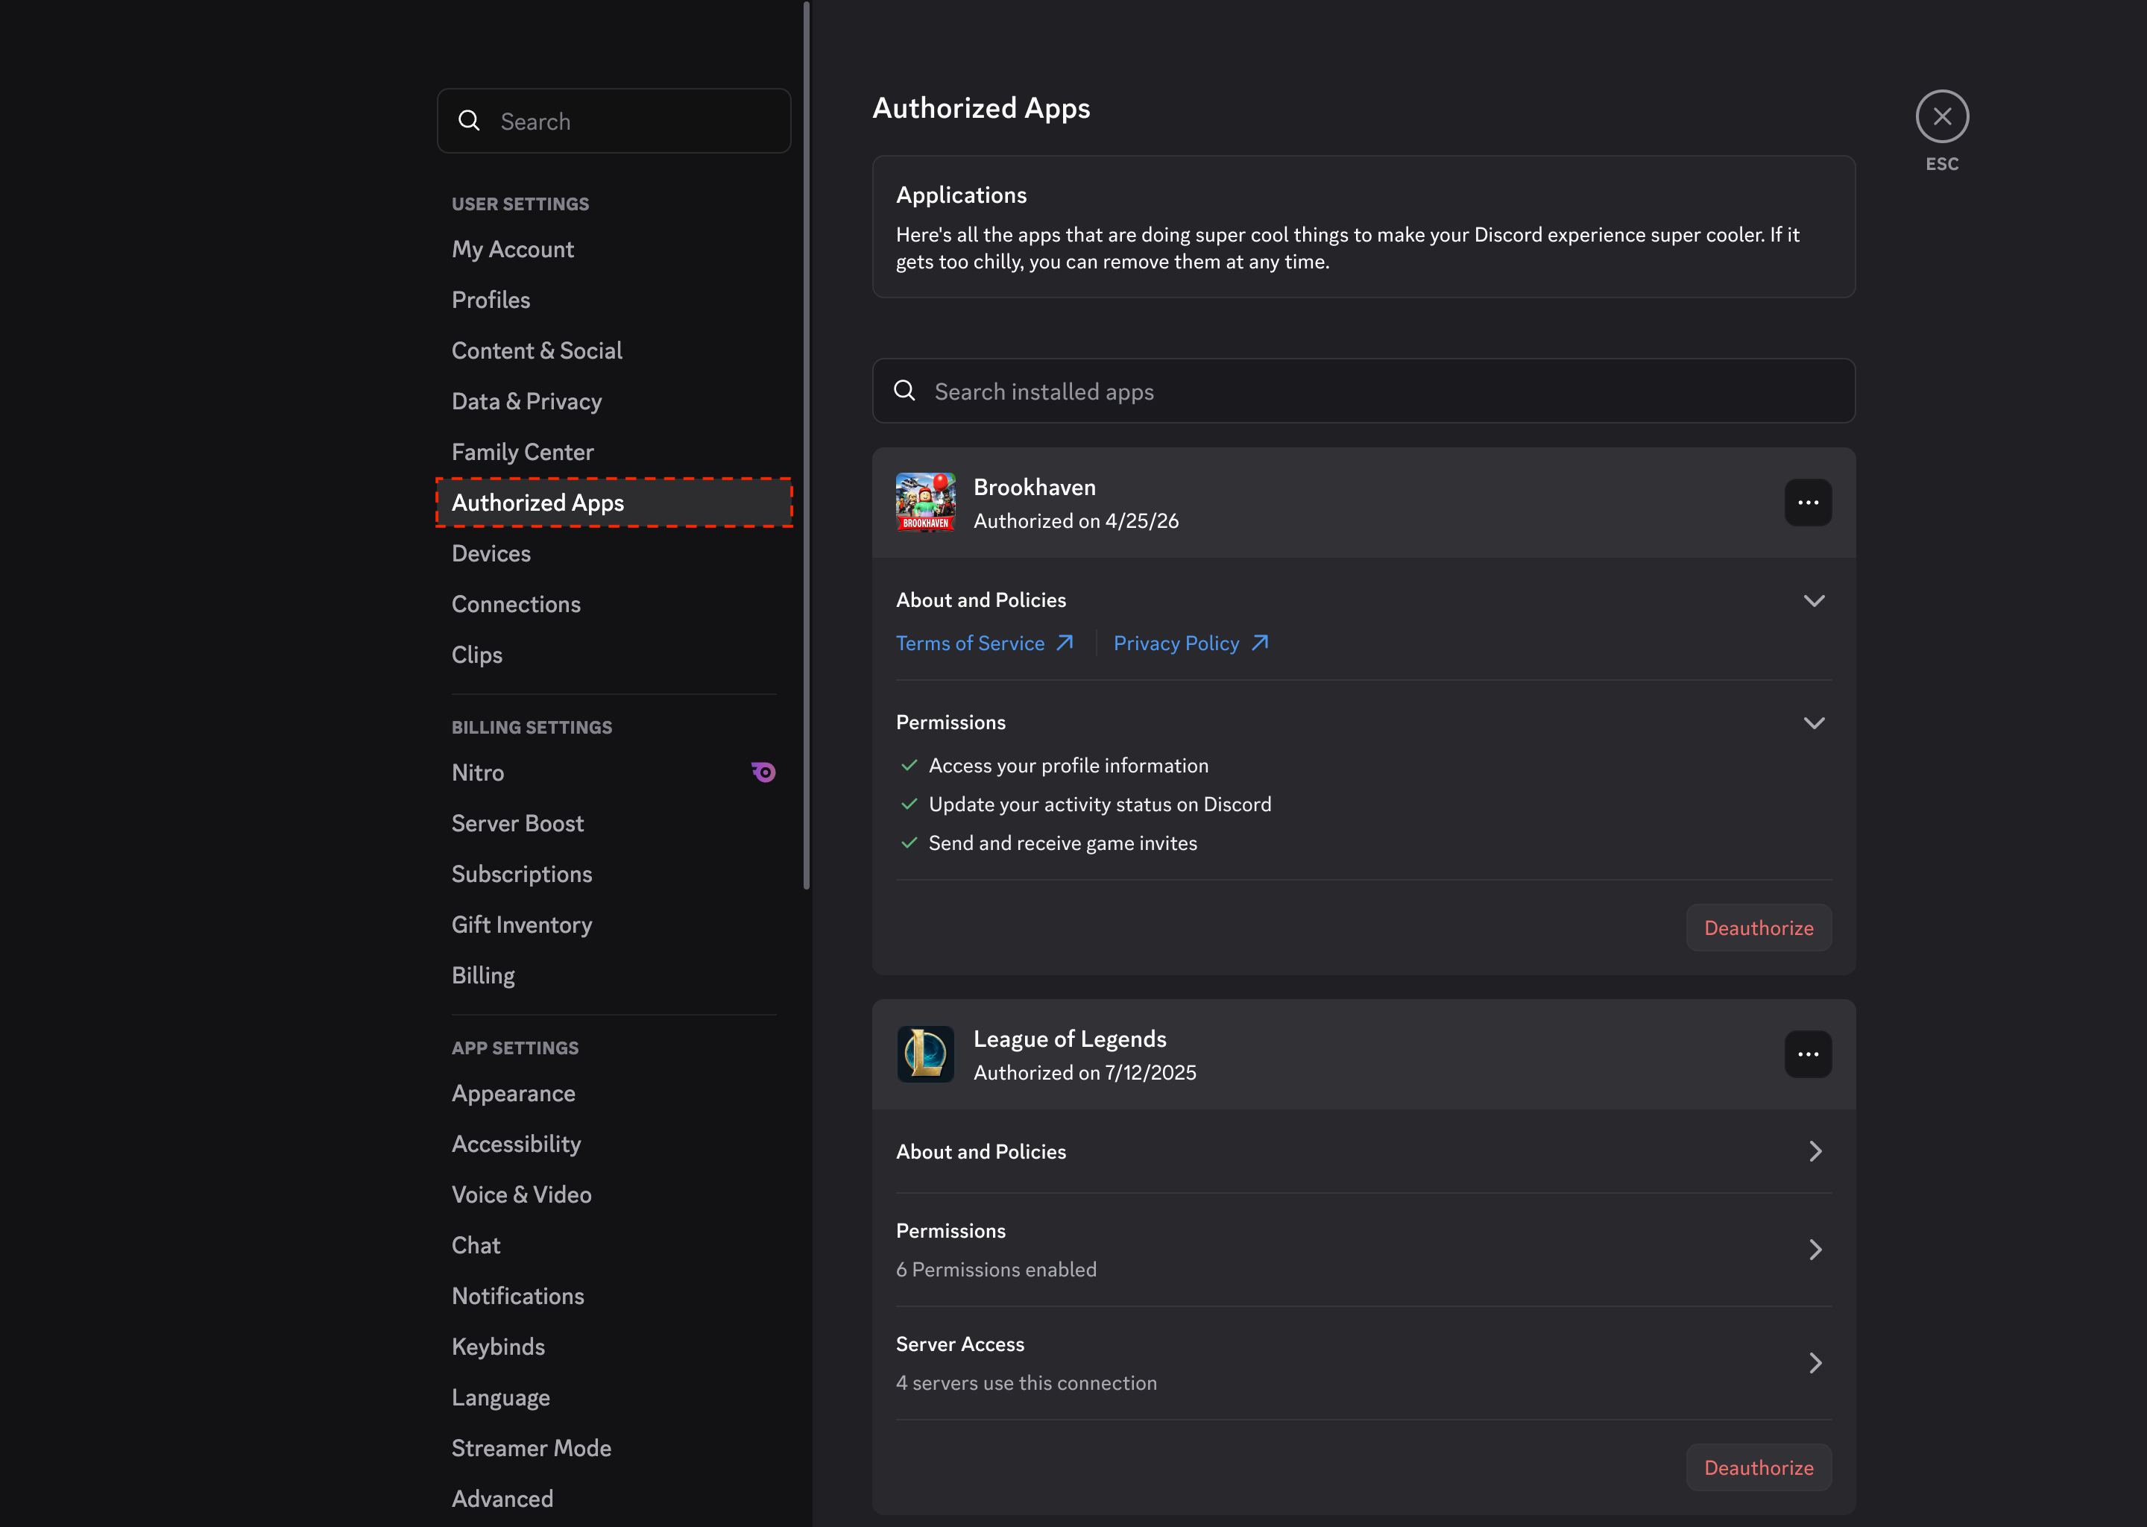Deauthorize the Brookhaven app
Screen dimensions: 2147x1527
[x=1758, y=928]
